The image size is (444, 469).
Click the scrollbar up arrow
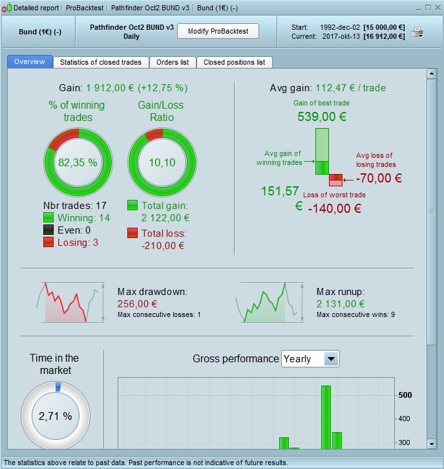point(432,74)
